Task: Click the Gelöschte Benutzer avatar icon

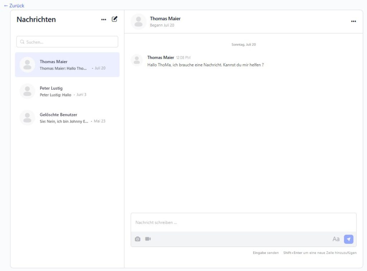Action: (27, 118)
